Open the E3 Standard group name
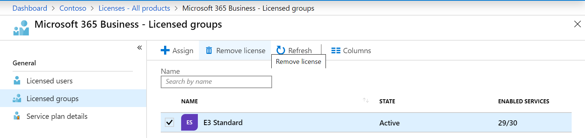585x138 pixels. click(x=223, y=123)
